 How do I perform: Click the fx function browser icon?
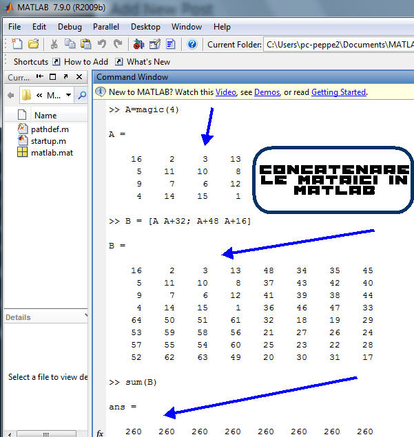click(100, 433)
